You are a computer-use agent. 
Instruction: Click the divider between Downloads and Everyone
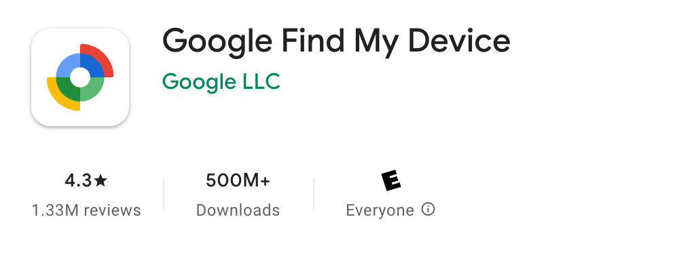[314, 194]
